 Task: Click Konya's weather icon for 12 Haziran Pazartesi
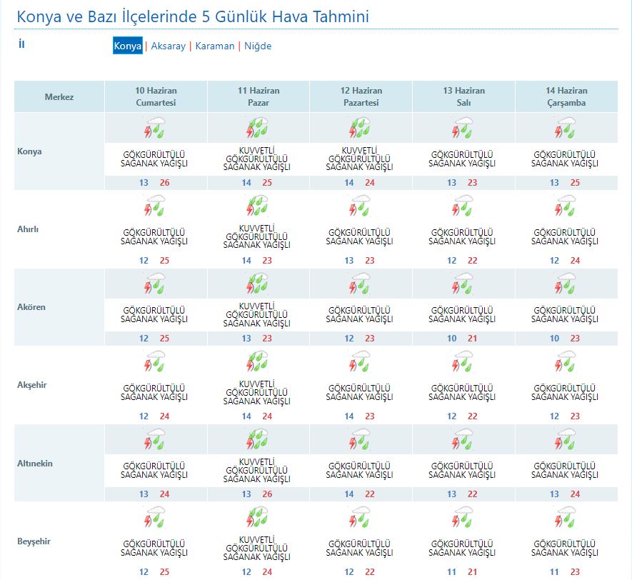click(360, 129)
